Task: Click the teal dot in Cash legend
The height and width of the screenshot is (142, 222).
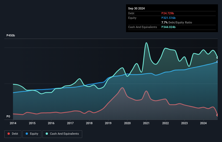Action: pos(47,134)
